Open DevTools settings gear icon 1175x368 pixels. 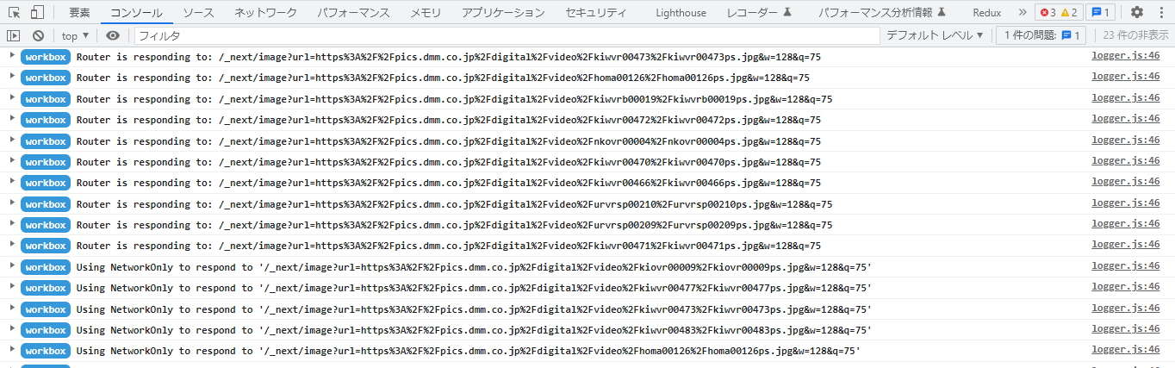click(1137, 12)
